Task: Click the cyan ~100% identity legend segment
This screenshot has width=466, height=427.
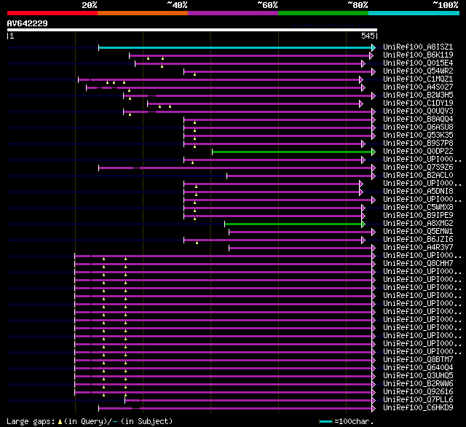Action: click(414, 13)
